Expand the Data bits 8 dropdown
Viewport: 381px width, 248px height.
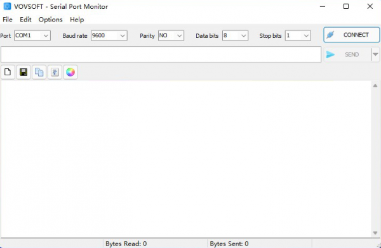point(235,35)
